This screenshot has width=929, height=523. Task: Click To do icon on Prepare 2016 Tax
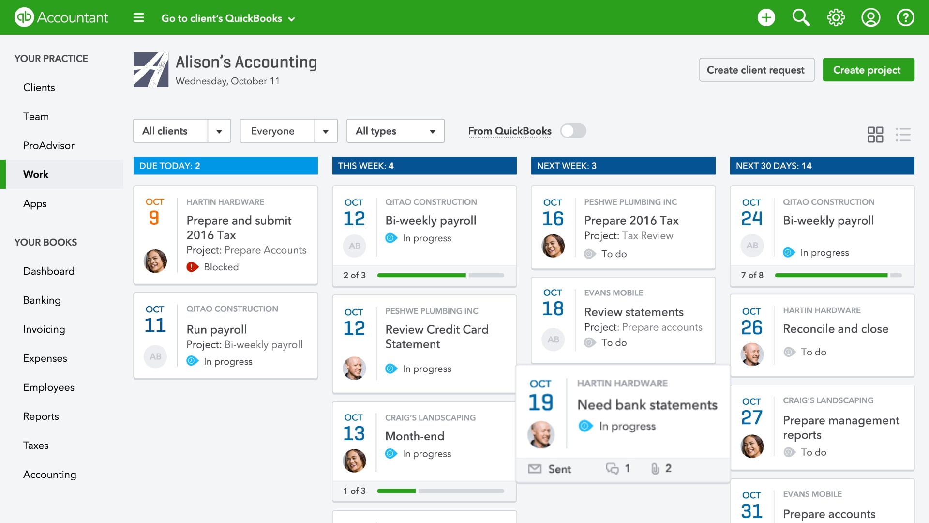coord(590,254)
